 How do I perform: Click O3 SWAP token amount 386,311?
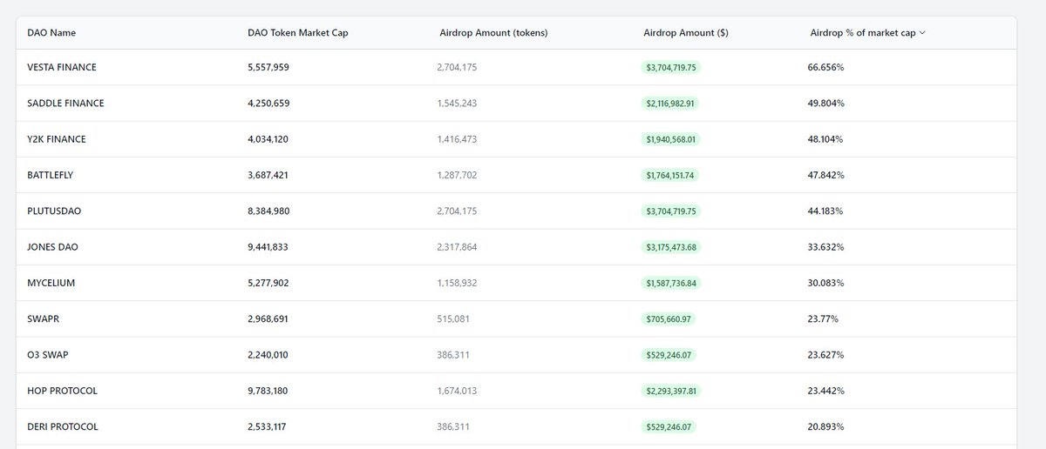(x=453, y=355)
